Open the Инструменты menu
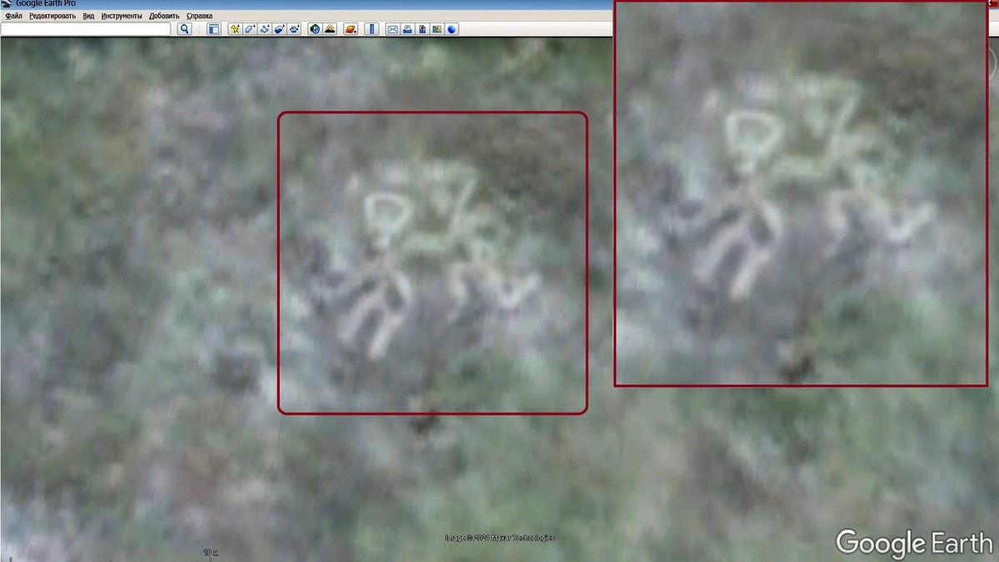Image resolution: width=999 pixels, height=562 pixels. [x=122, y=16]
